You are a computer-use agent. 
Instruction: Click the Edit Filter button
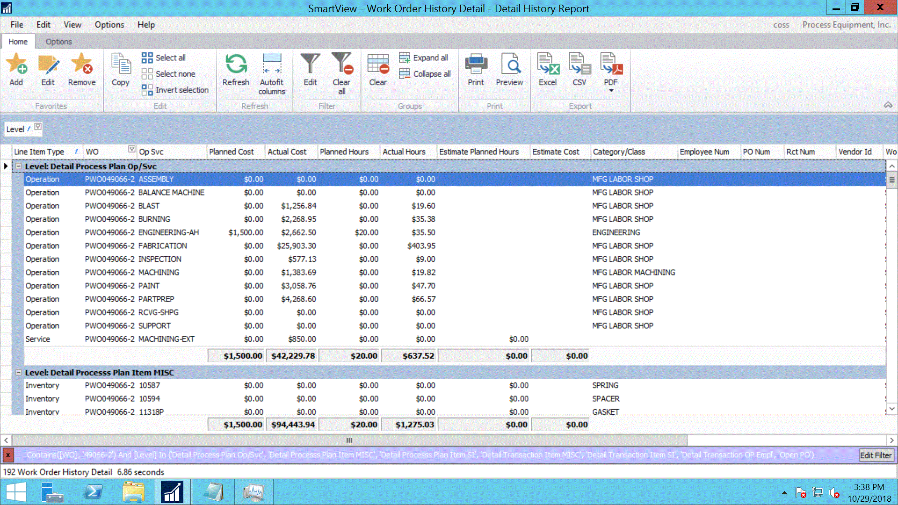876,455
